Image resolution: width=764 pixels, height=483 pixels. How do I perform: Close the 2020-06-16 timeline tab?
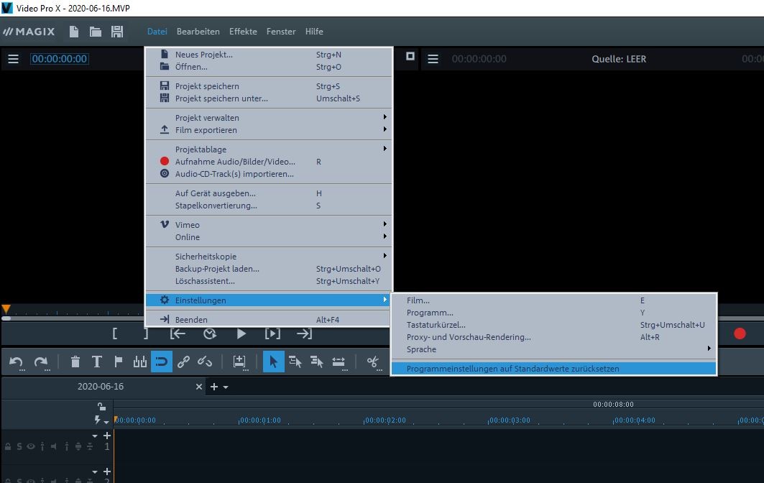[x=199, y=387]
